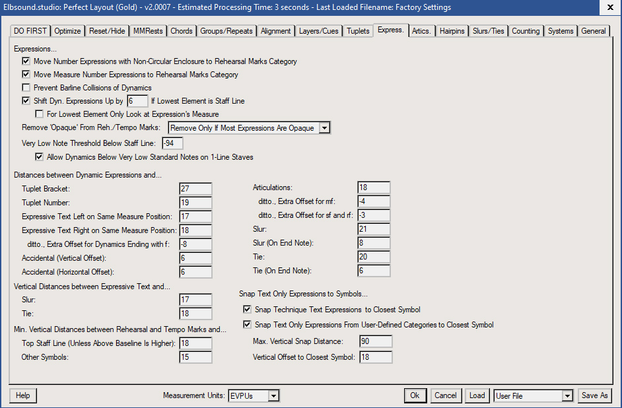Check For Lowest Element Only Look at Measure
Viewport: 622px width, 408px height.
[40, 114]
